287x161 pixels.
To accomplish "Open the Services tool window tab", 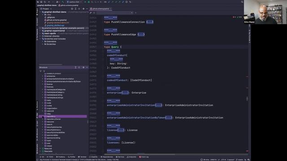I will [120, 157].
